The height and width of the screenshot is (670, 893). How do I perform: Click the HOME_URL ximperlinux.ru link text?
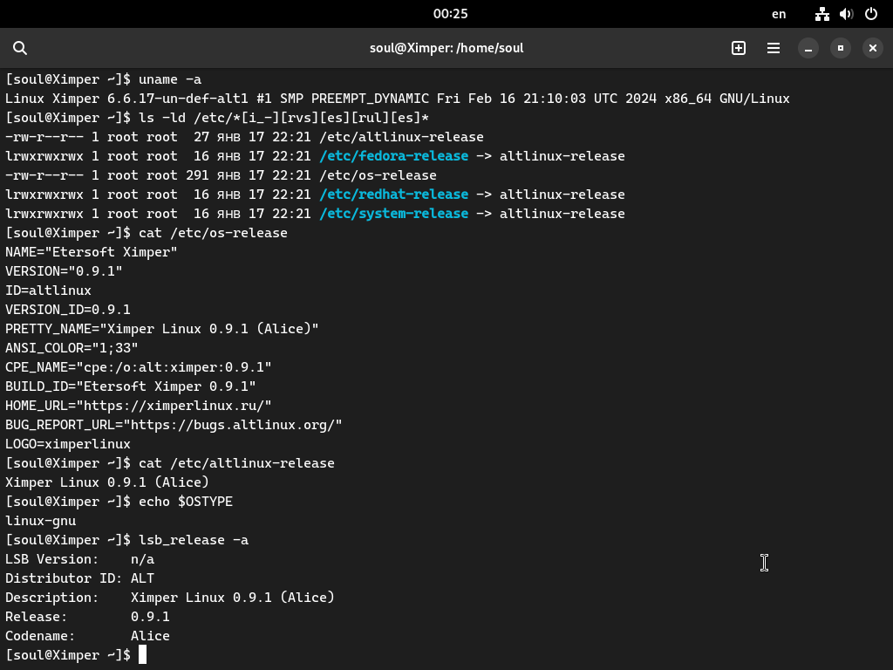point(174,406)
